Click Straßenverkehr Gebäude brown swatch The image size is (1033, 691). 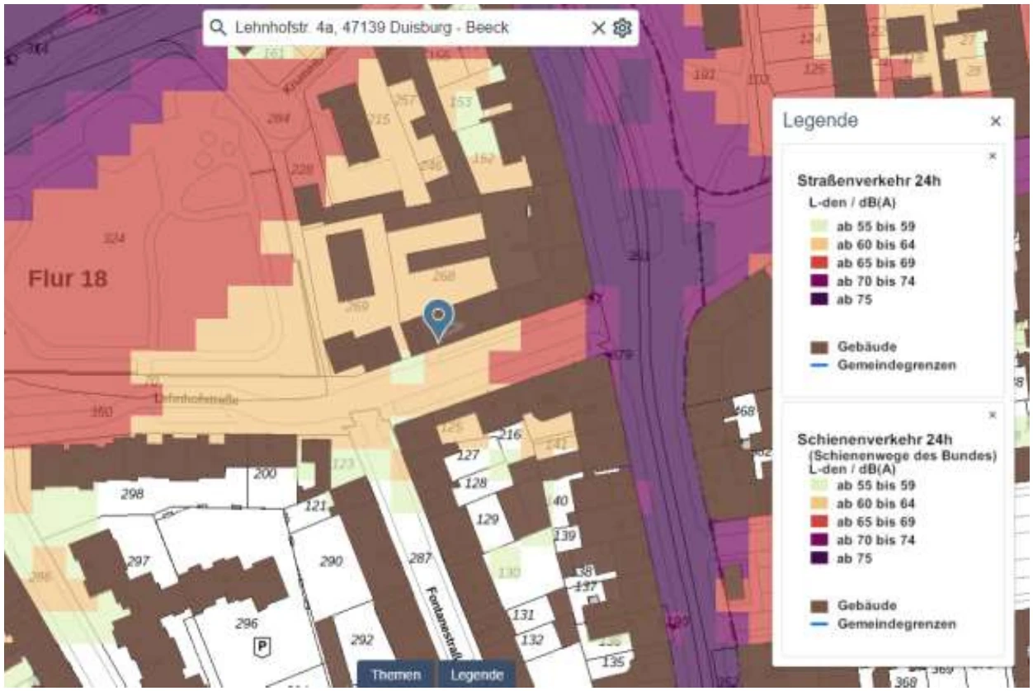coord(818,347)
